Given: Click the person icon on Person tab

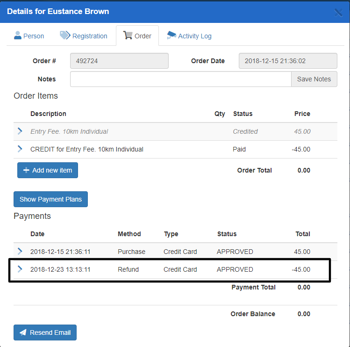Looking at the screenshot, I should point(18,36).
